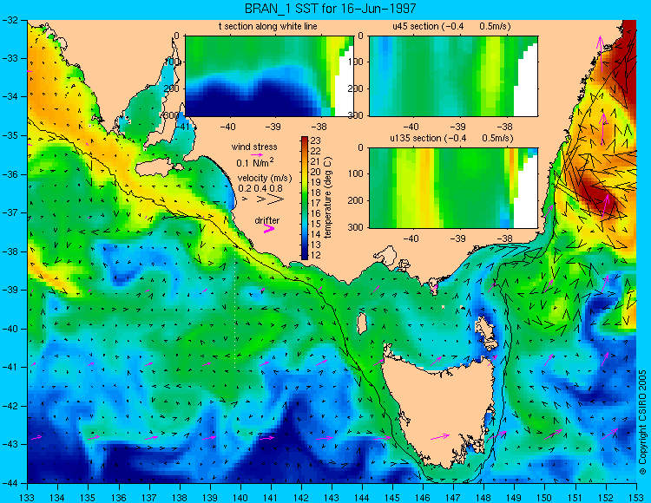Click Flinders Island northeast of Tasmania
This screenshot has width=651, height=503.
click(x=486, y=332)
